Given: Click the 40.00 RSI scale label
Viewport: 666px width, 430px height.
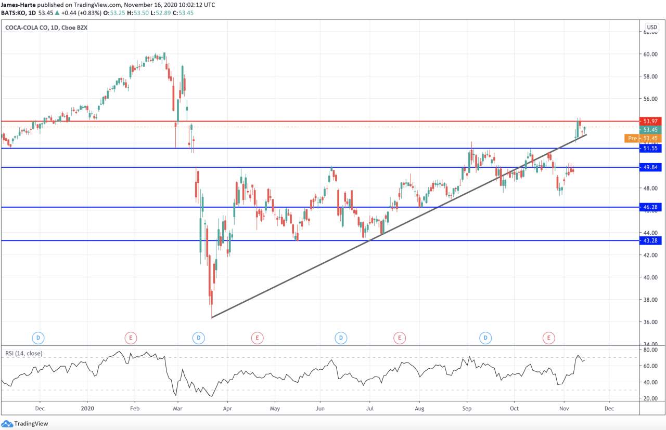Looking at the screenshot, I should click(650, 382).
